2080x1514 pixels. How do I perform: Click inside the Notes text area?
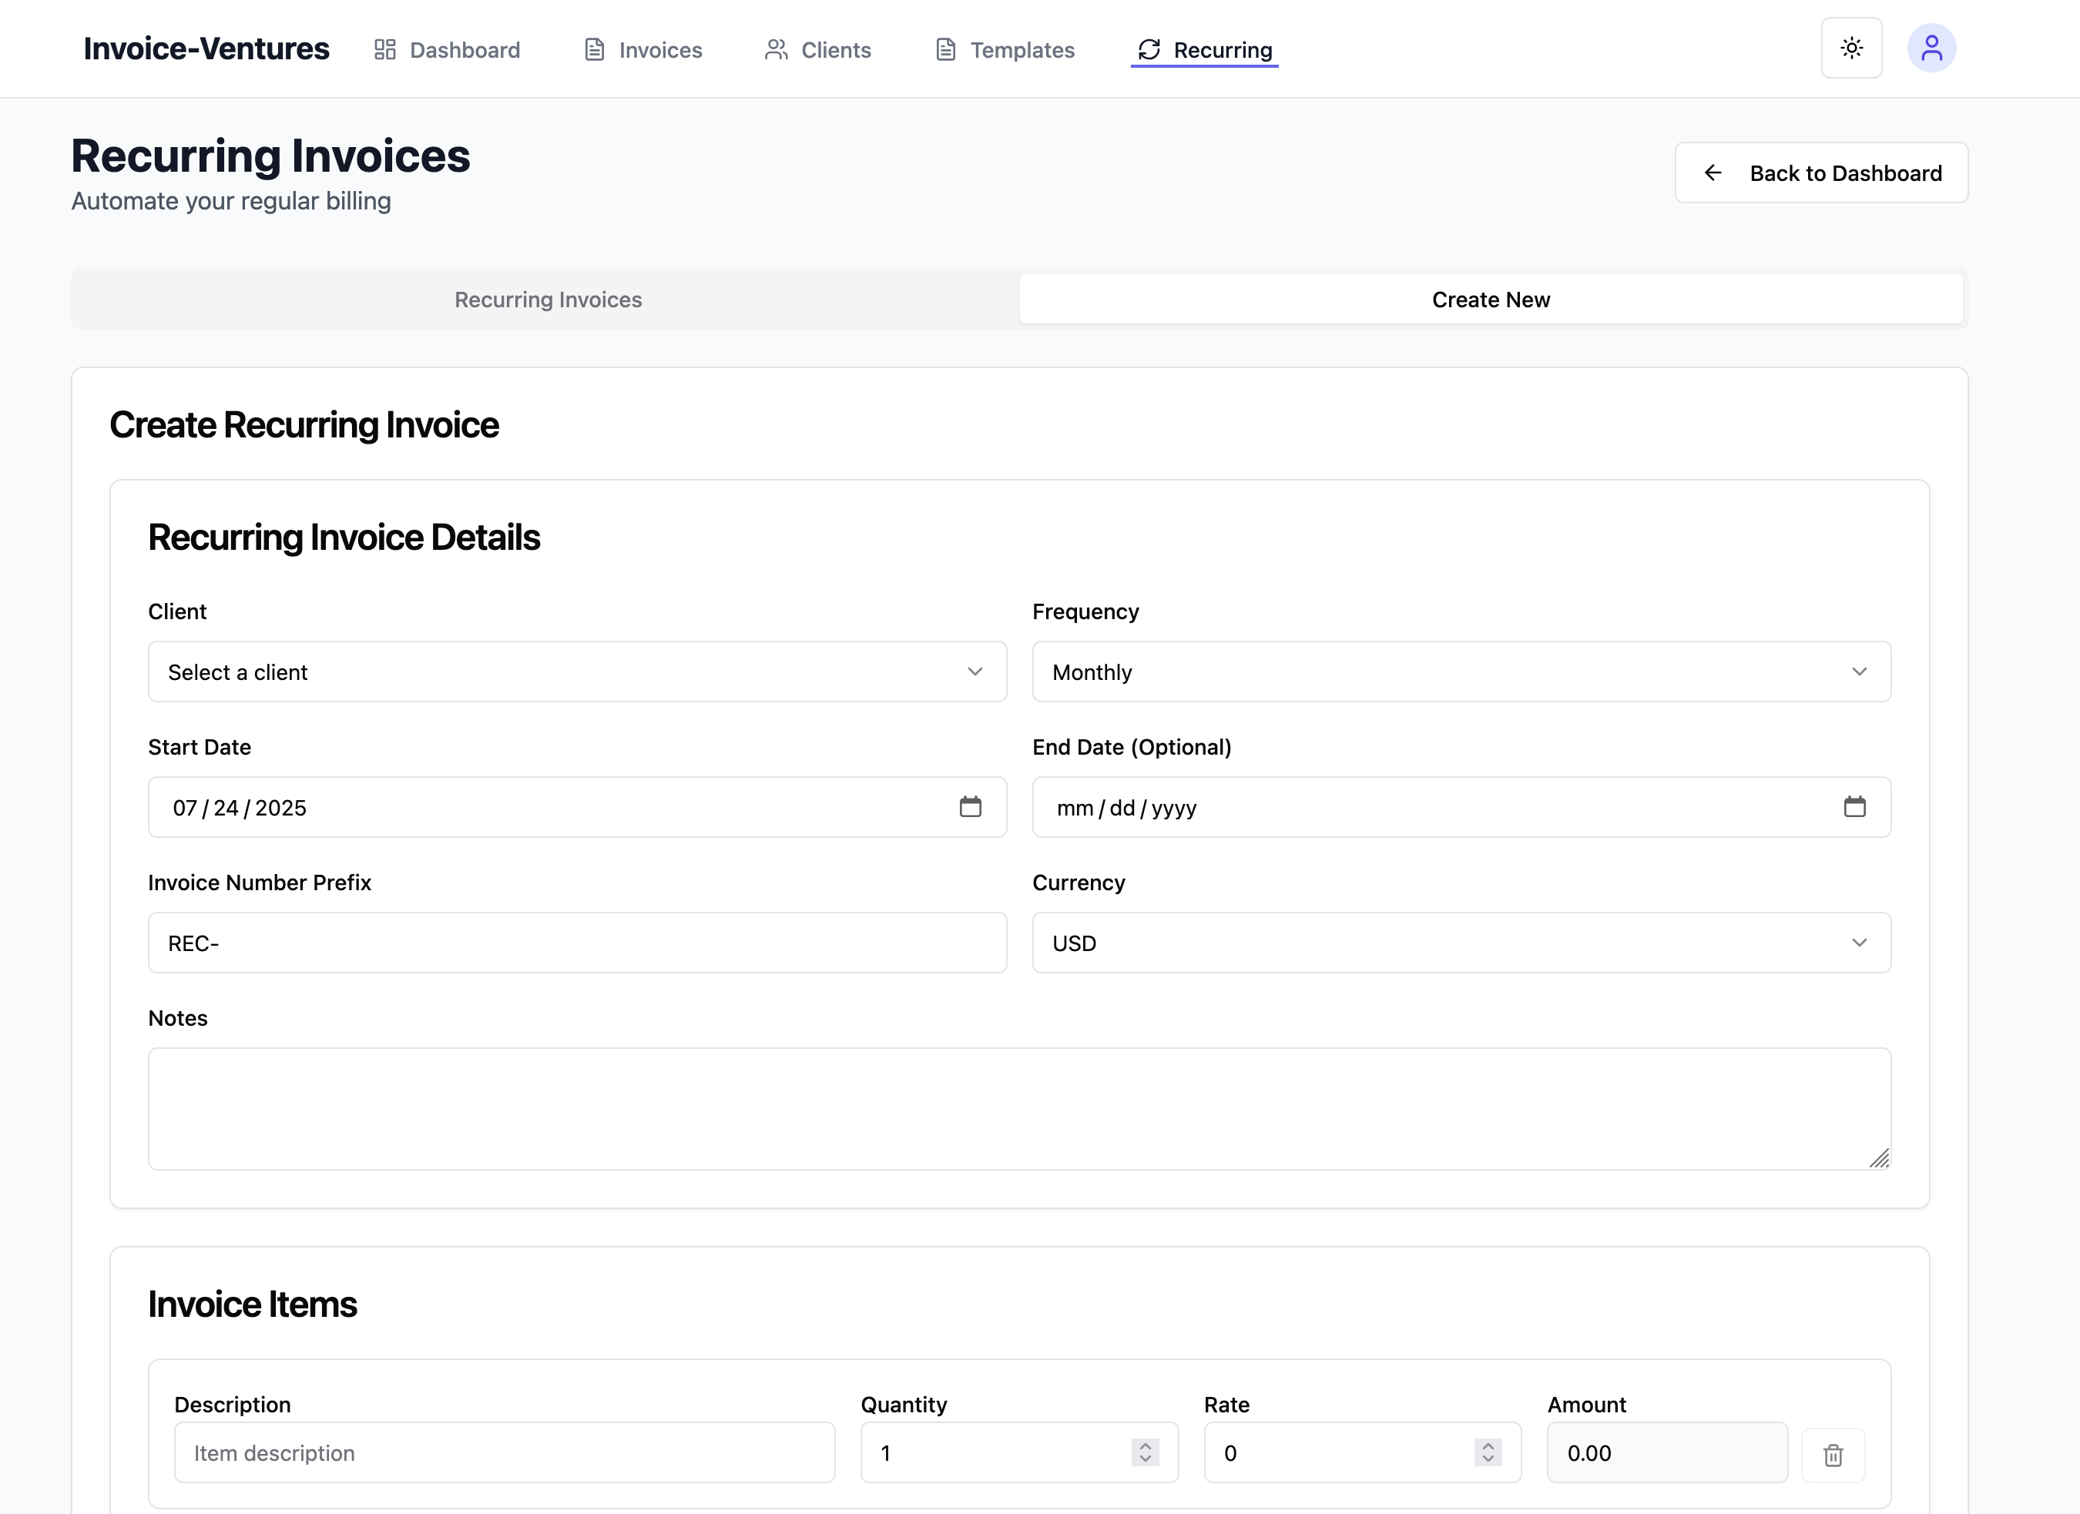pos(1019,1109)
